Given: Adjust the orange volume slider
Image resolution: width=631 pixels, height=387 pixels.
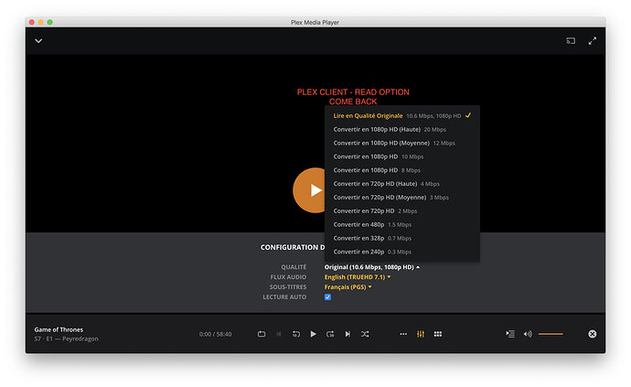Looking at the screenshot, I should [x=551, y=334].
